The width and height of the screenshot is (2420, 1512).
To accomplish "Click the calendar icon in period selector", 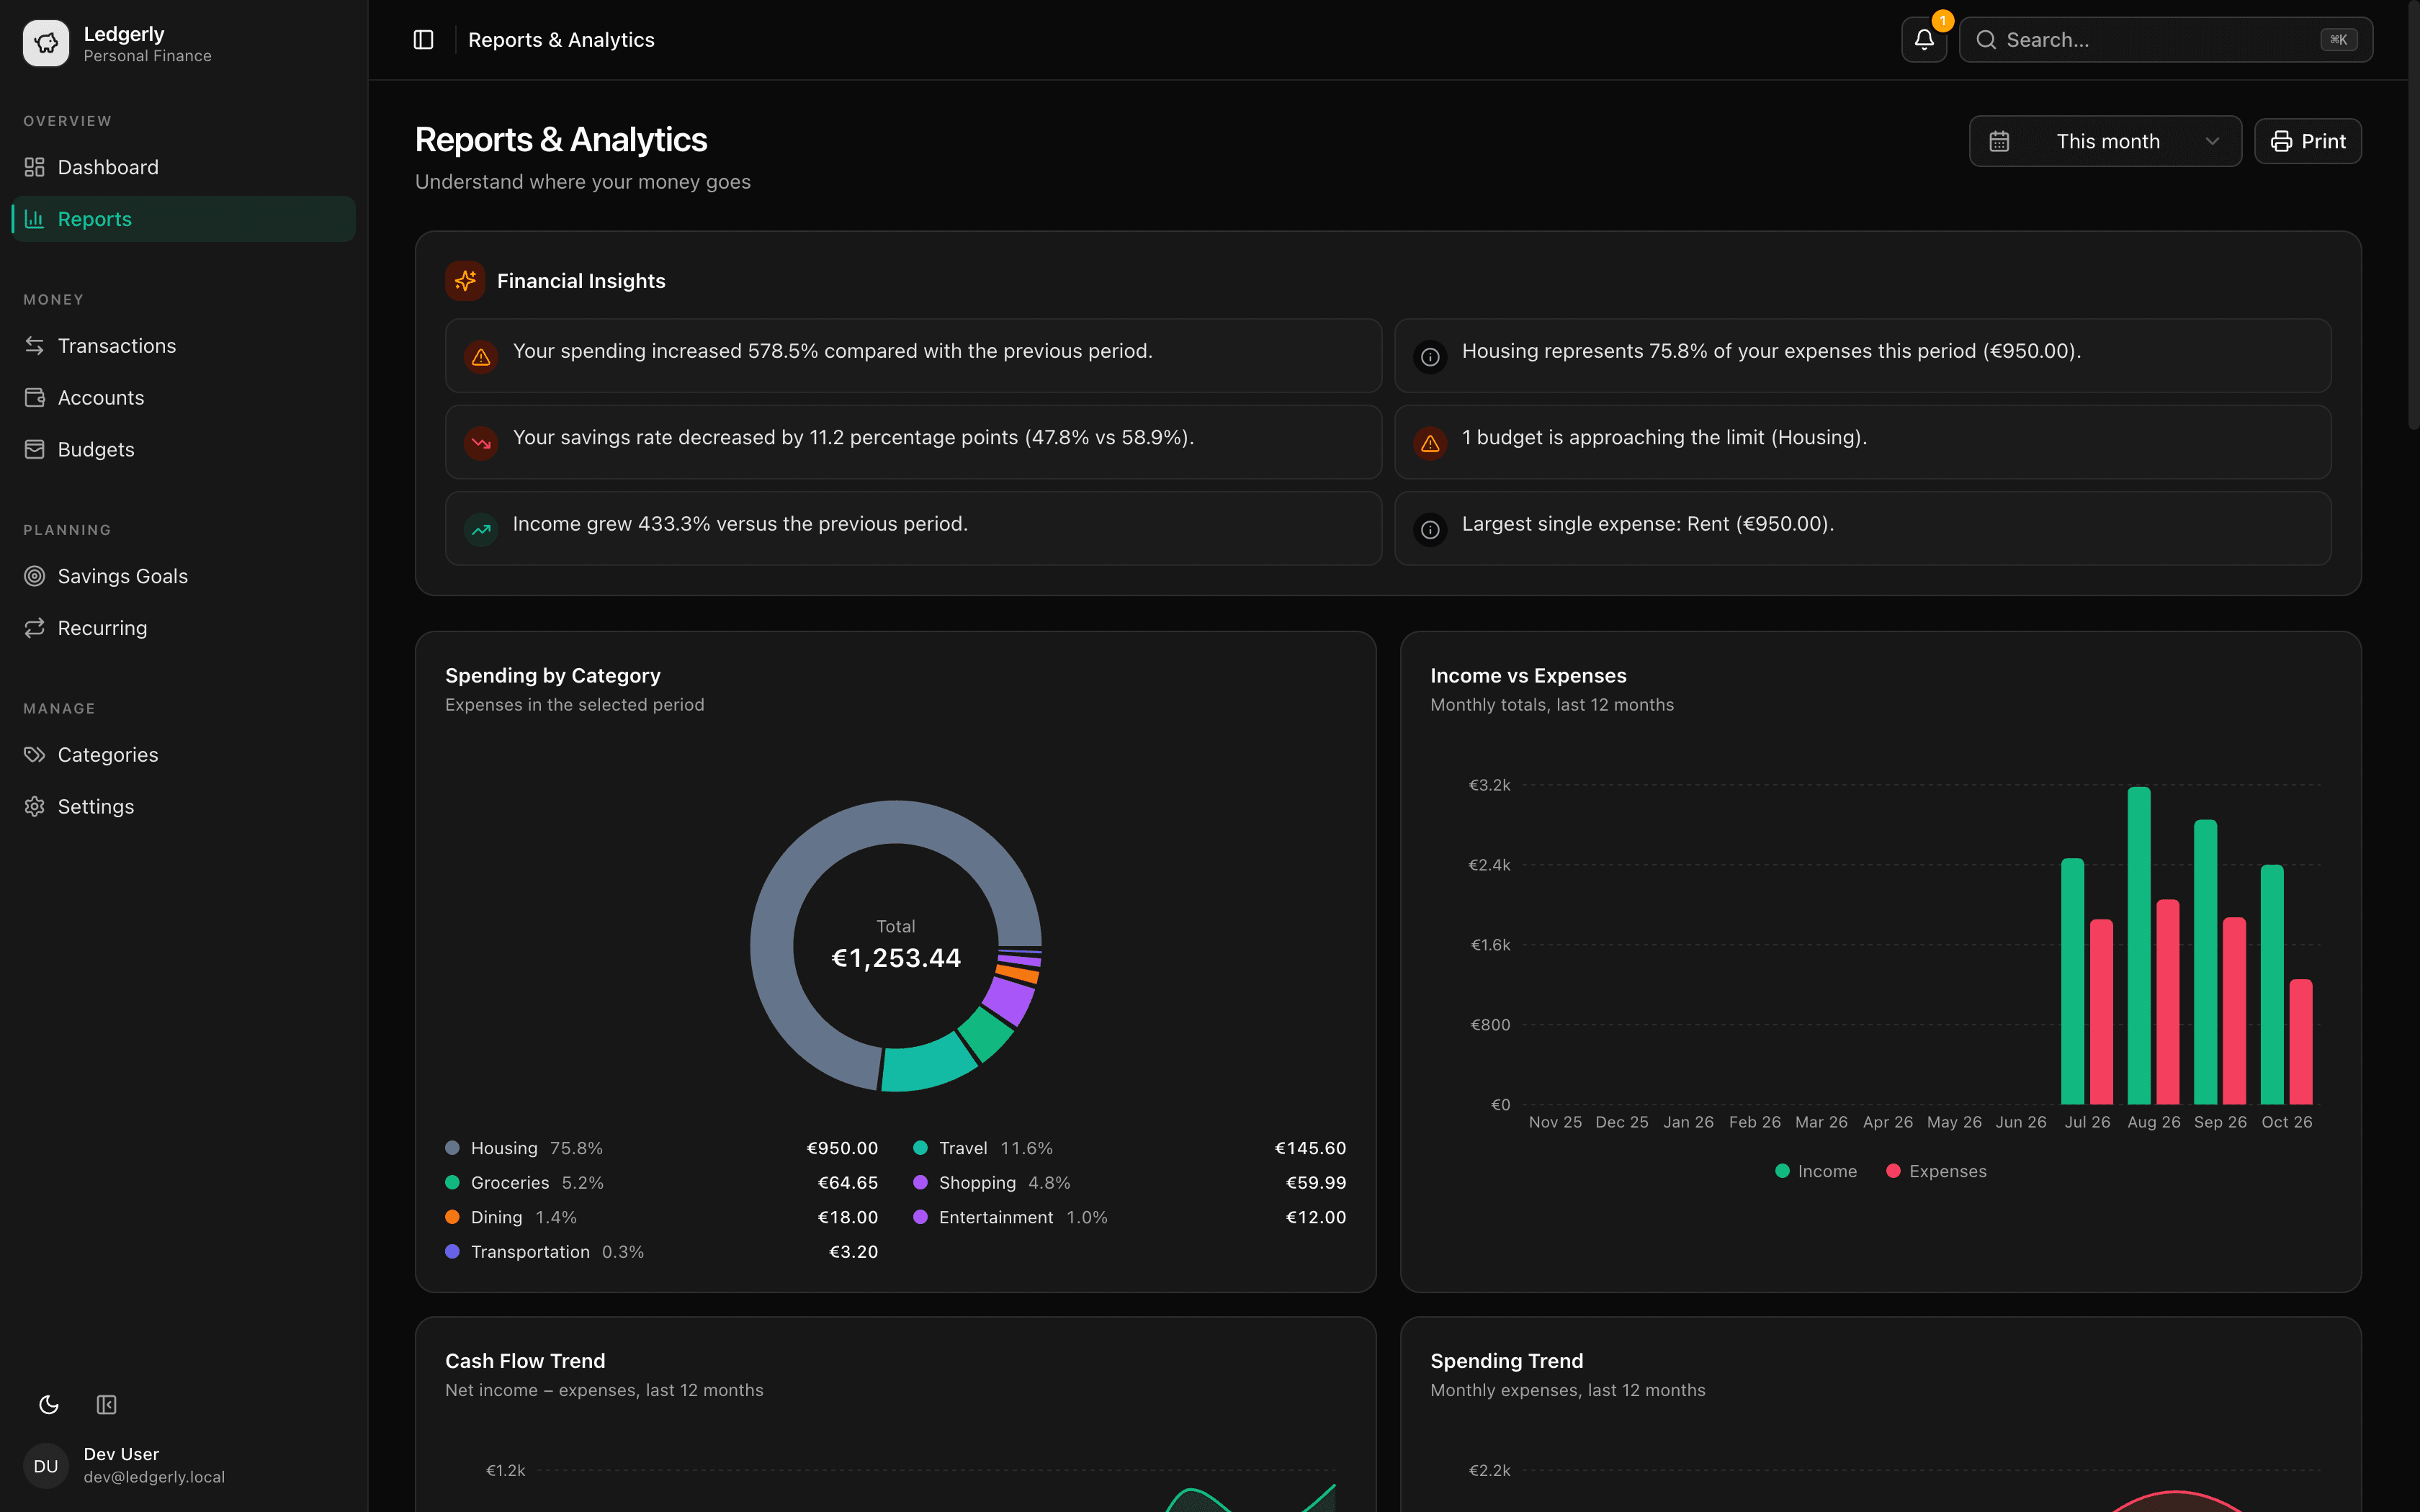I will click(x=1999, y=142).
